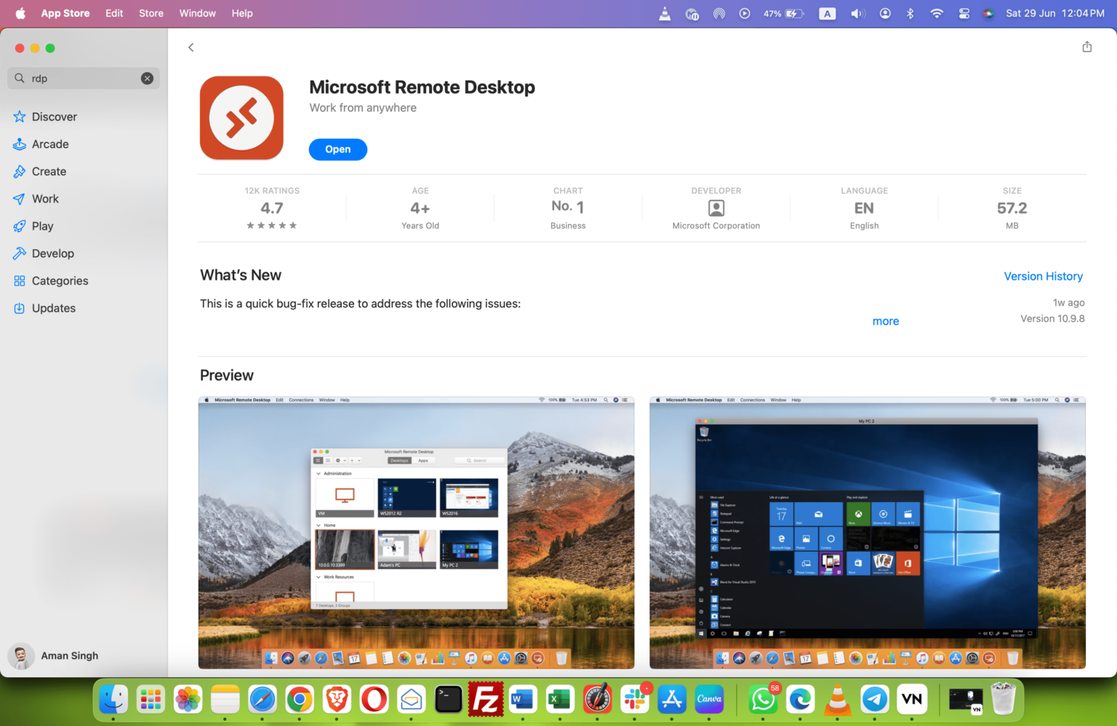
Task: Open the Window menu
Action: [197, 13]
